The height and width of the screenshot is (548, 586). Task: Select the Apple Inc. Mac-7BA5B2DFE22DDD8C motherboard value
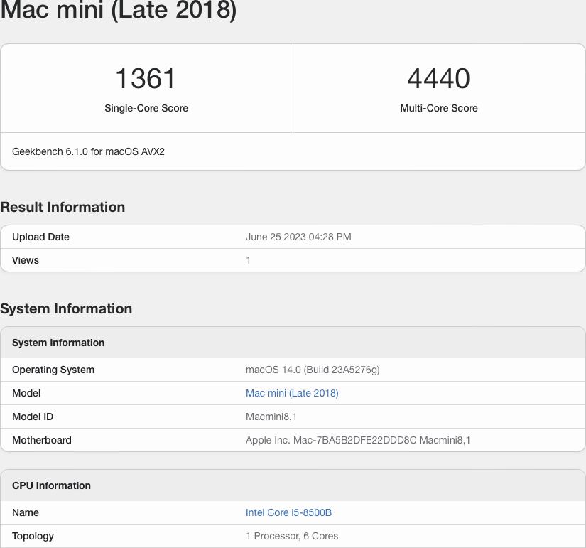[x=358, y=440]
